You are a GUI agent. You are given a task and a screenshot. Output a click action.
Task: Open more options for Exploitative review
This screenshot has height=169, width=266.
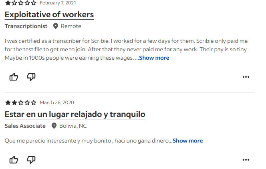[x=246, y=77]
